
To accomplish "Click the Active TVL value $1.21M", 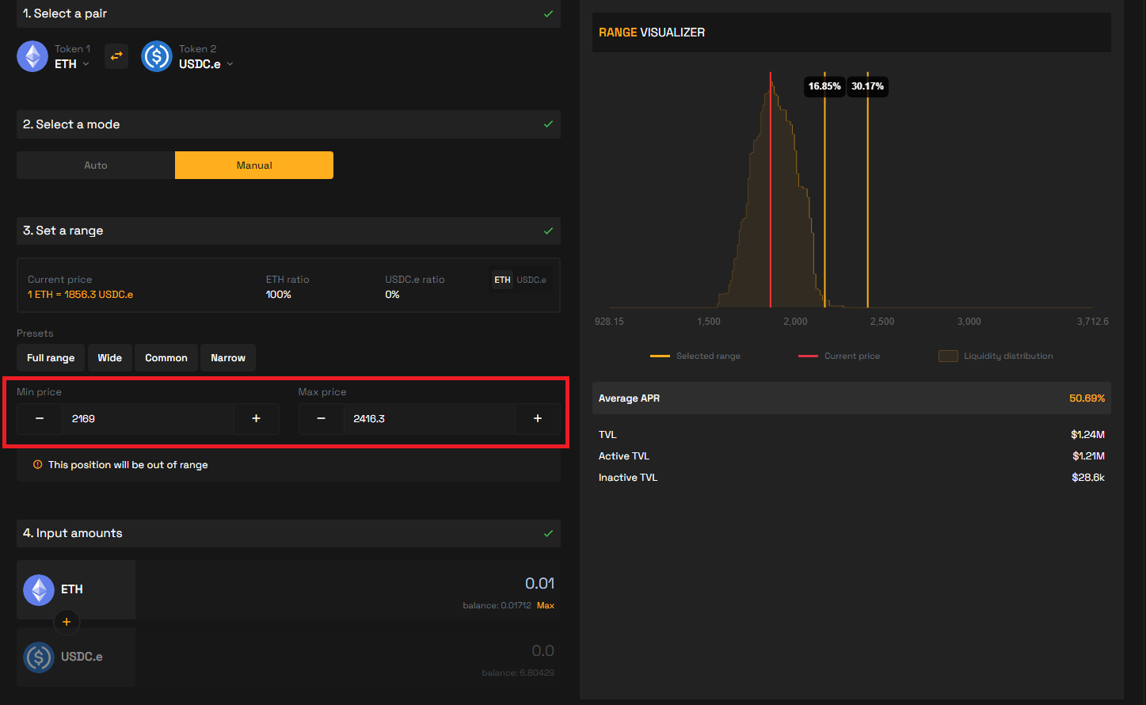I will point(1089,456).
